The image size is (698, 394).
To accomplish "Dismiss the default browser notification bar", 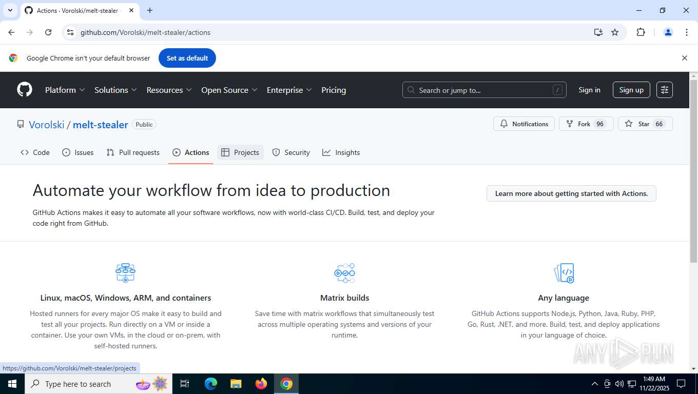I will 684,58.
